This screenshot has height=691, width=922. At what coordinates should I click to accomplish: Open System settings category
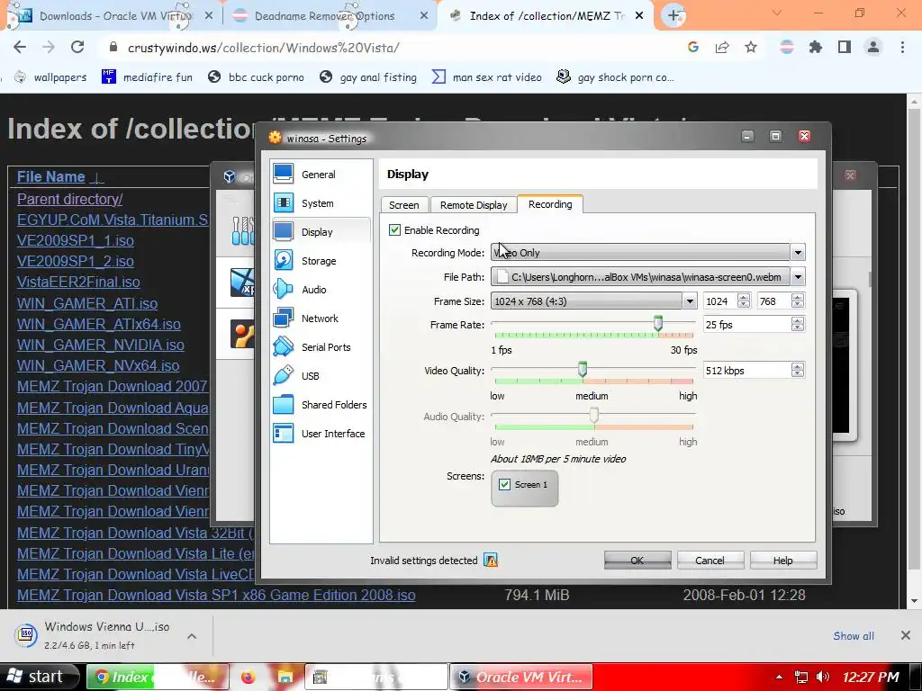(x=321, y=203)
